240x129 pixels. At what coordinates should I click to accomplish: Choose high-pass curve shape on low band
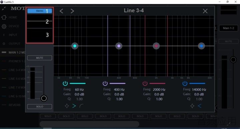(x=81, y=106)
